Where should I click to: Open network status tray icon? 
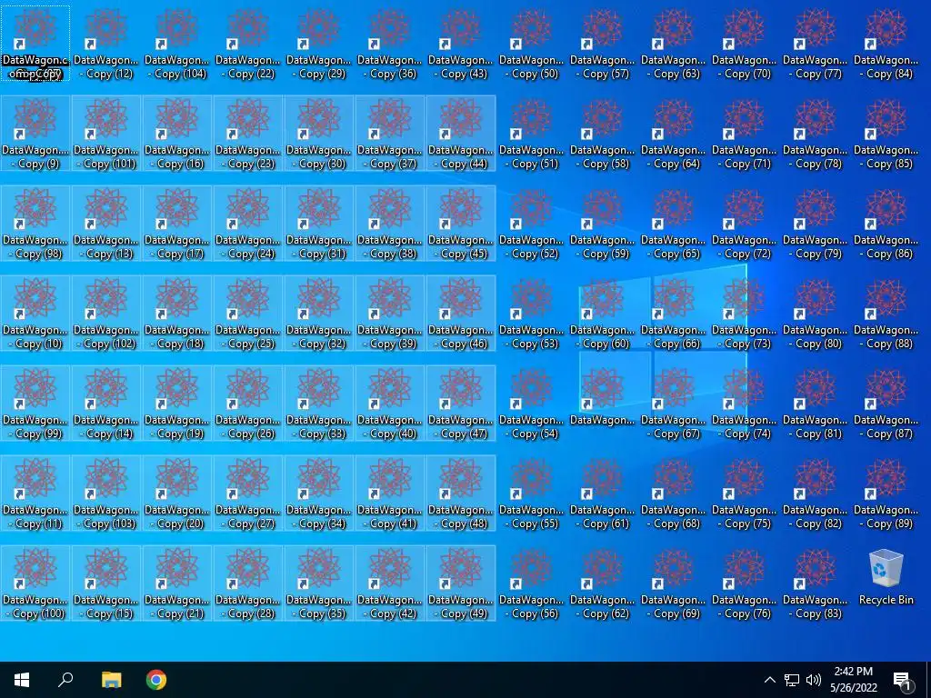click(792, 680)
